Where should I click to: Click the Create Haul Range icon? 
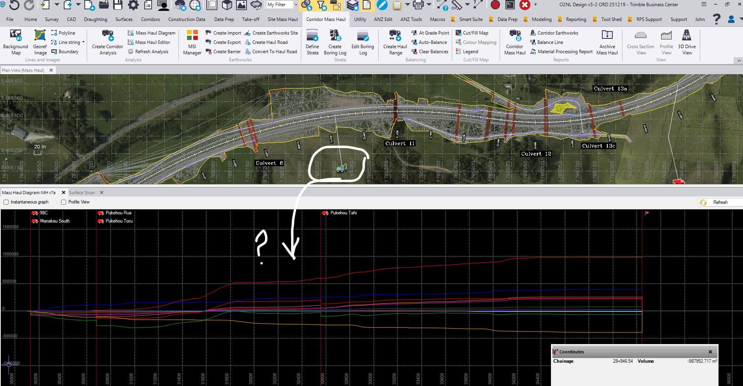click(395, 36)
